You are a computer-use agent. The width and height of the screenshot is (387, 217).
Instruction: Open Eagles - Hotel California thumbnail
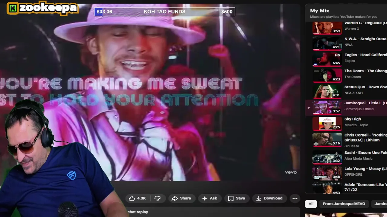[x=327, y=59]
